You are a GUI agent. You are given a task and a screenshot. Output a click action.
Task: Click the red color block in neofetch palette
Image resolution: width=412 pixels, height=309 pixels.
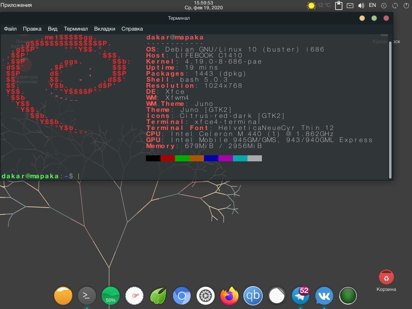coord(168,158)
